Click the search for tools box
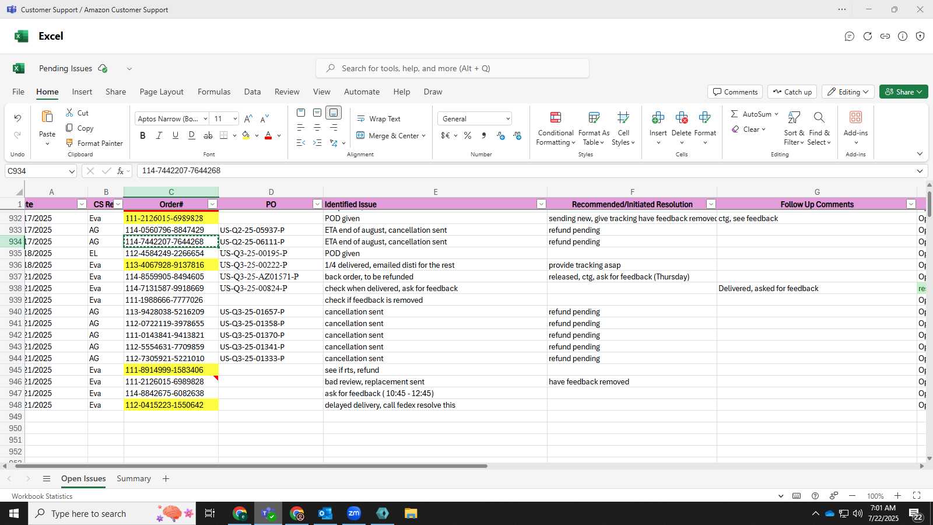The image size is (933, 525). (453, 69)
